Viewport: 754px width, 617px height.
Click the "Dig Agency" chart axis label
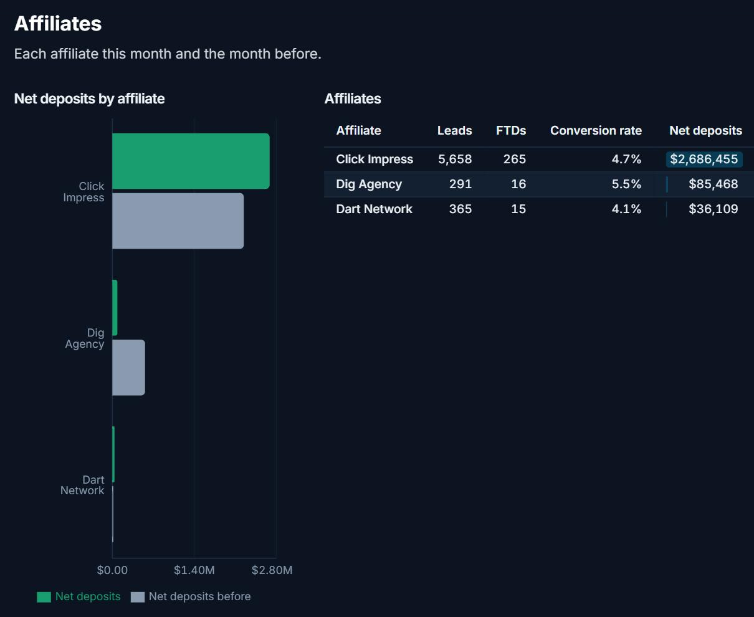(x=85, y=338)
